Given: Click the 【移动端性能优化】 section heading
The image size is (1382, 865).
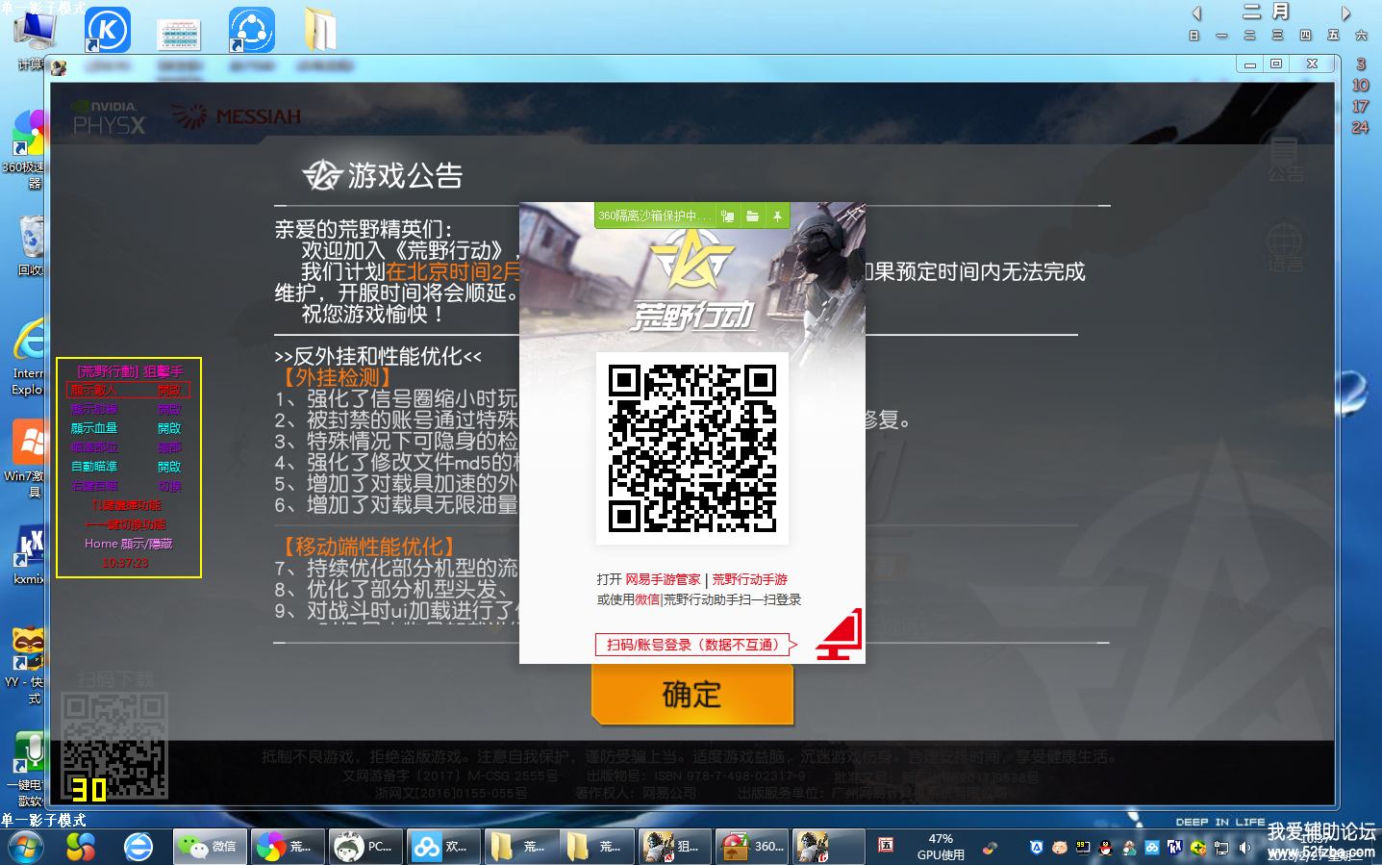Looking at the screenshot, I should [x=369, y=547].
